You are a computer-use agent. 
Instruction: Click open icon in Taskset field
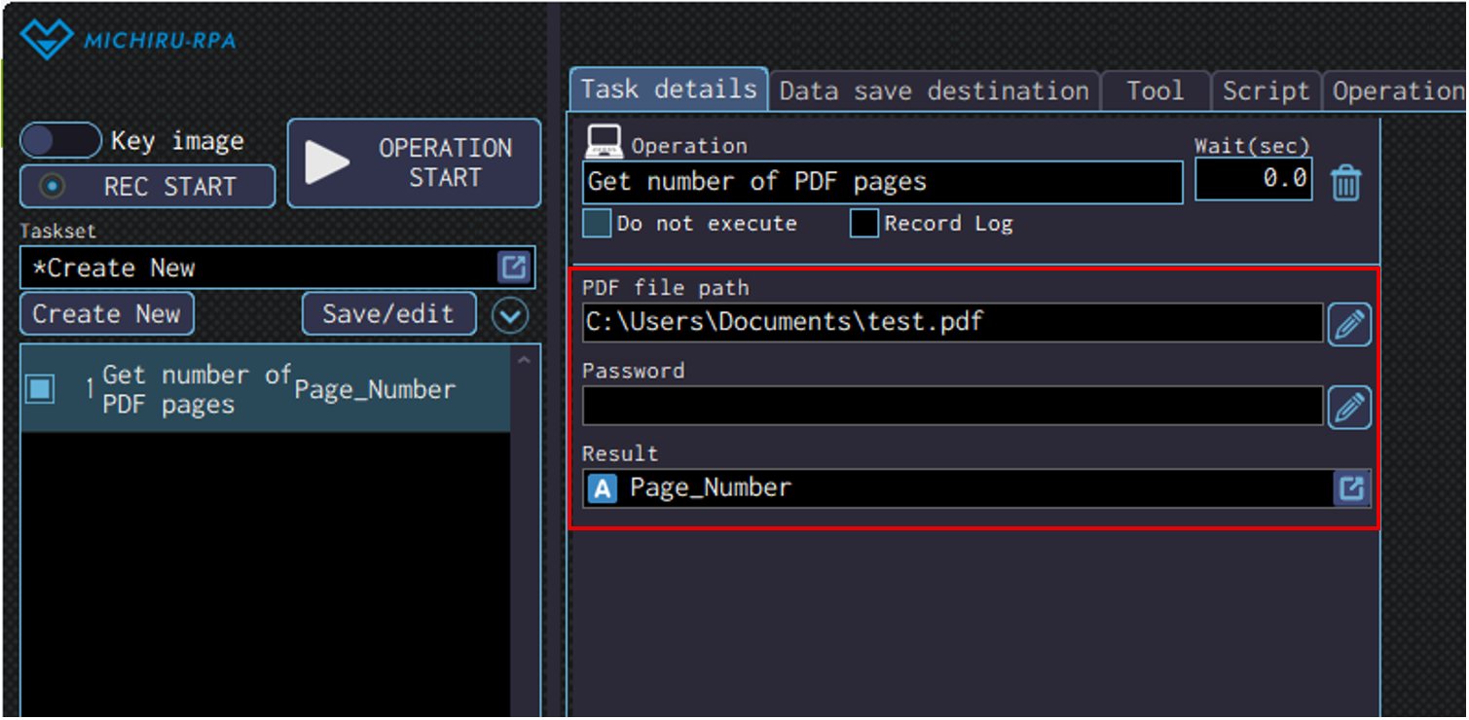point(514,268)
